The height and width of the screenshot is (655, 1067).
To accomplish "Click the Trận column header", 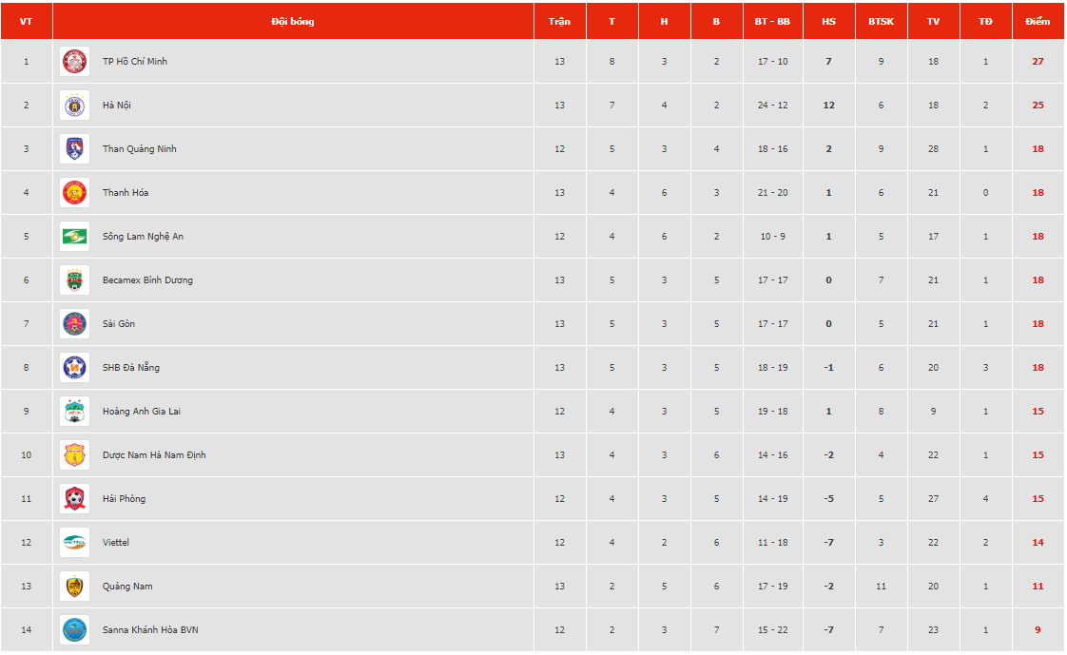I will point(559,21).
